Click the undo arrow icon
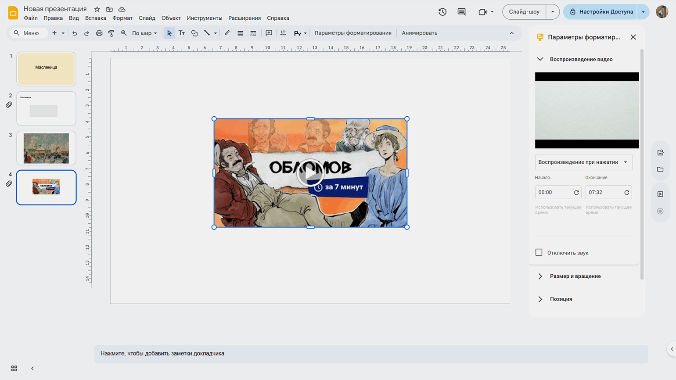 point(75,33)
